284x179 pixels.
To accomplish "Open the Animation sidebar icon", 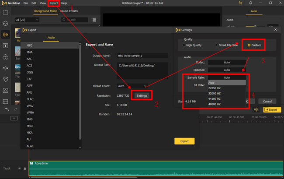I will click(5, 79).
